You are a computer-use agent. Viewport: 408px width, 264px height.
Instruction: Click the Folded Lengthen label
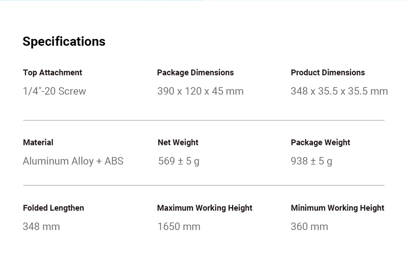coord(53,208)
